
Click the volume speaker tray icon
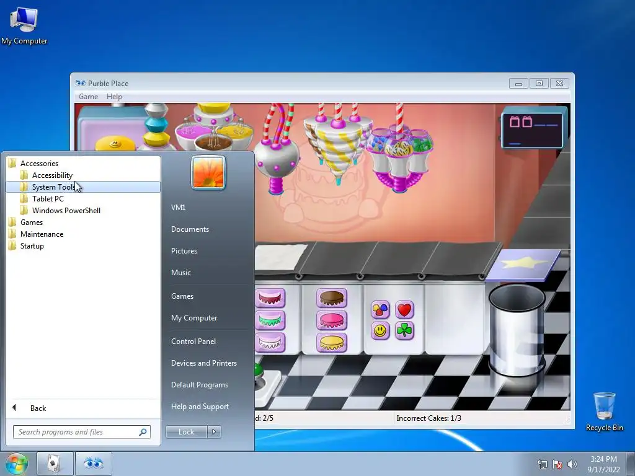click(x=572, y=464)
